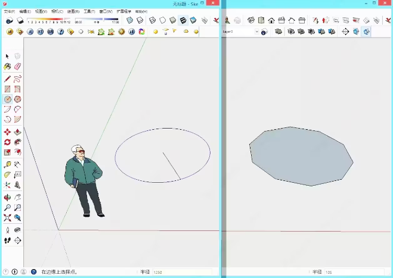Image resolution: width=393 pixels, height=278 pixels.
Task: Open the 文件(F) menu
Action: point(10,11)
